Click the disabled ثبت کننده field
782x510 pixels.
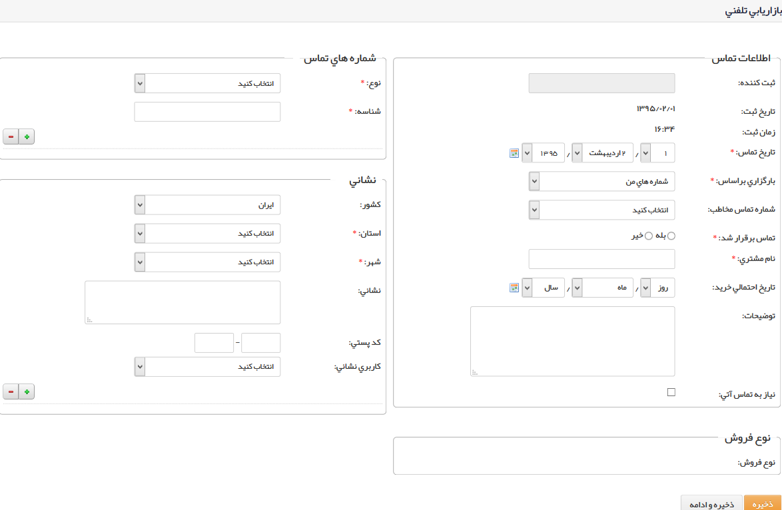(602, 83)
